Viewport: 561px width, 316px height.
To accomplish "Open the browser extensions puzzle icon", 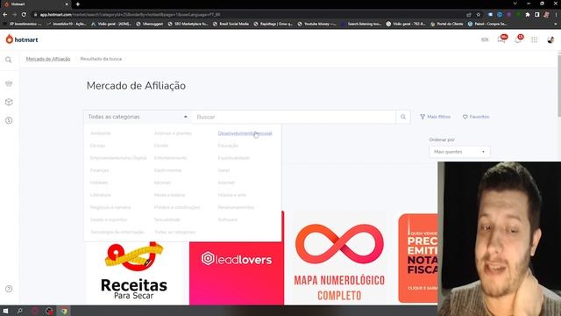I will 528,15.
